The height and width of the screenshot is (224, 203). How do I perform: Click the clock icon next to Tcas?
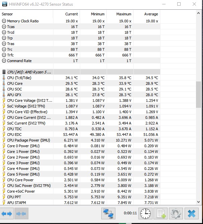click(x=4, y=27)
